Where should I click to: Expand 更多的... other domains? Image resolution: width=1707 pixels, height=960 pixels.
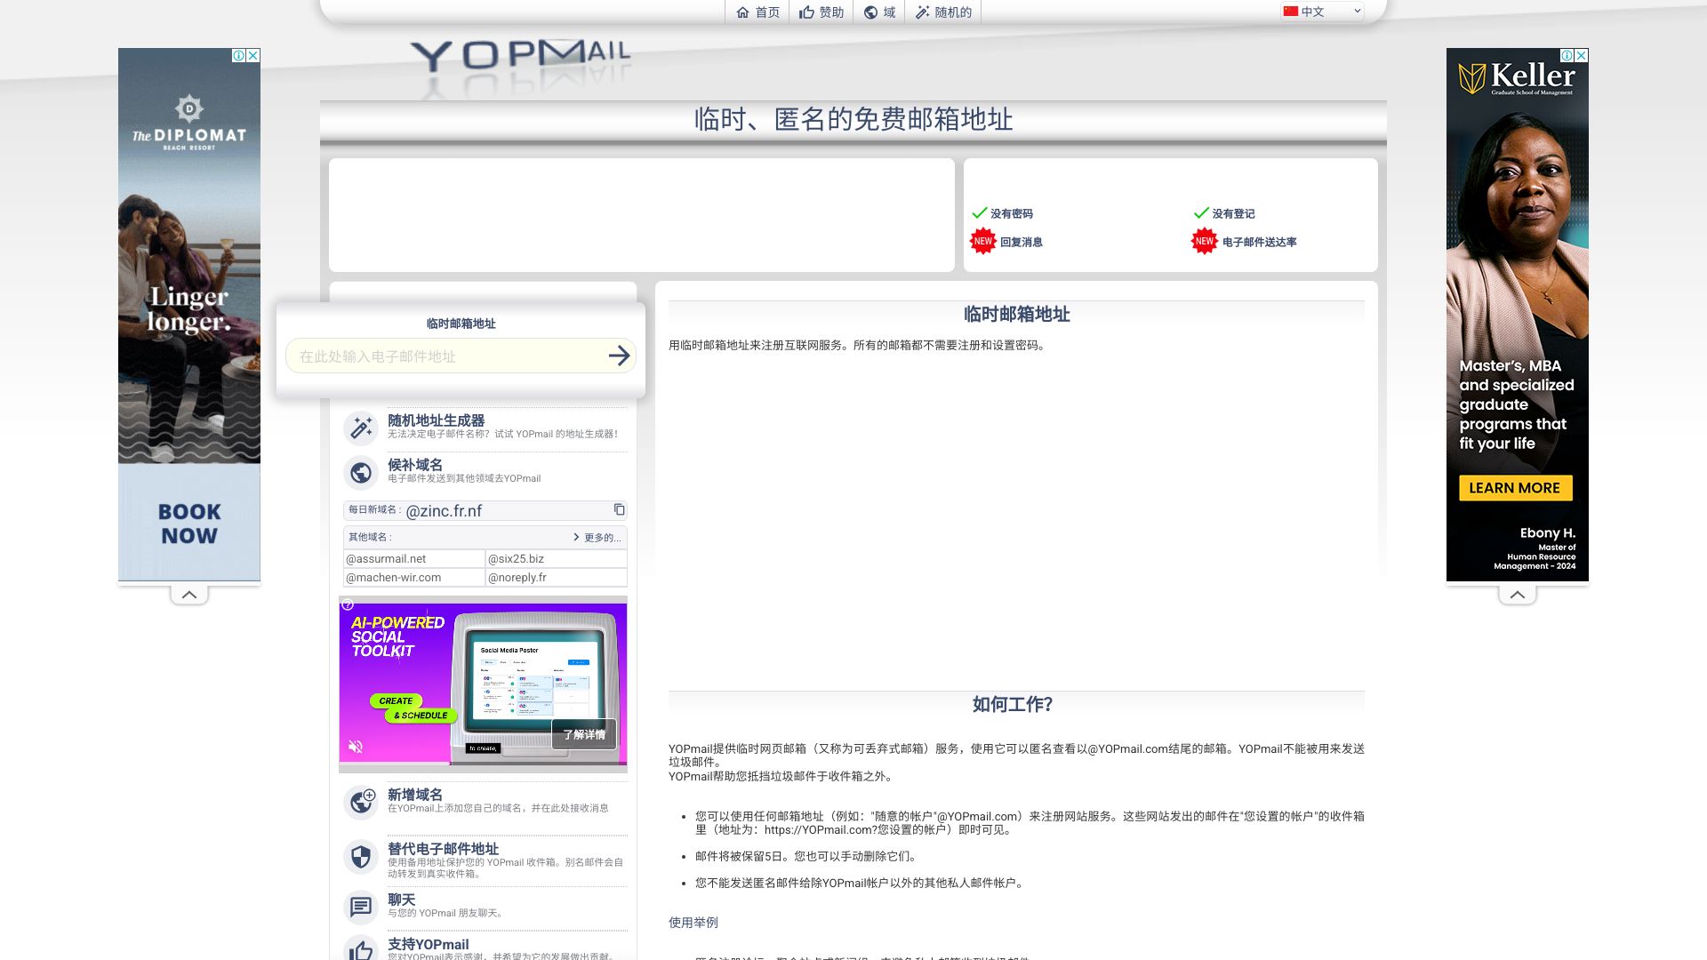coord(597,537)
